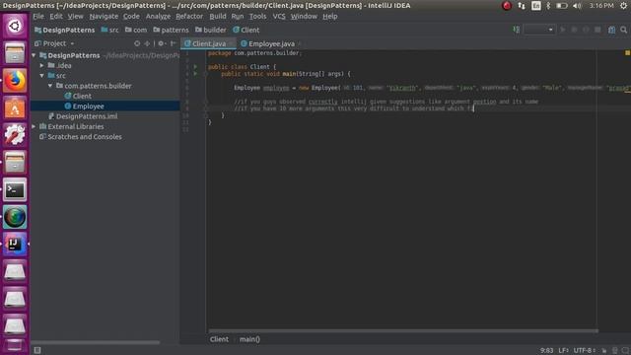Click the yellow inspection warning indicator
631x355 pixels.
[x=627, y=52]
